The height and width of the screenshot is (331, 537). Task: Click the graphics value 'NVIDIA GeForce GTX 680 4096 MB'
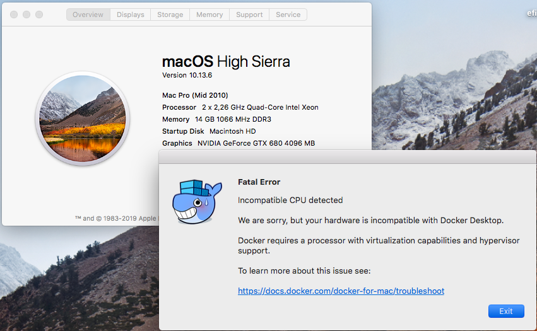pos(256,143)
